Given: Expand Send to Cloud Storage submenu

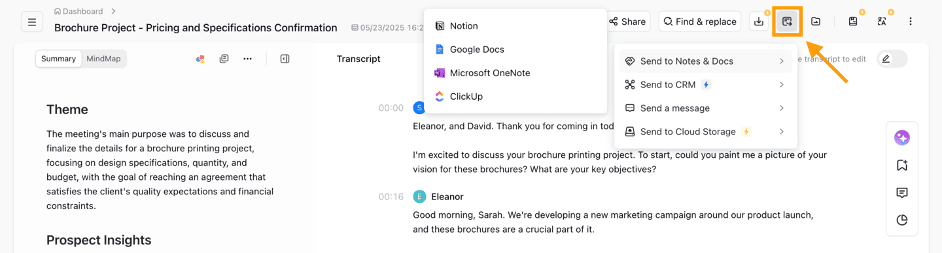Looking at the screenshot, I should click(705, 132).
